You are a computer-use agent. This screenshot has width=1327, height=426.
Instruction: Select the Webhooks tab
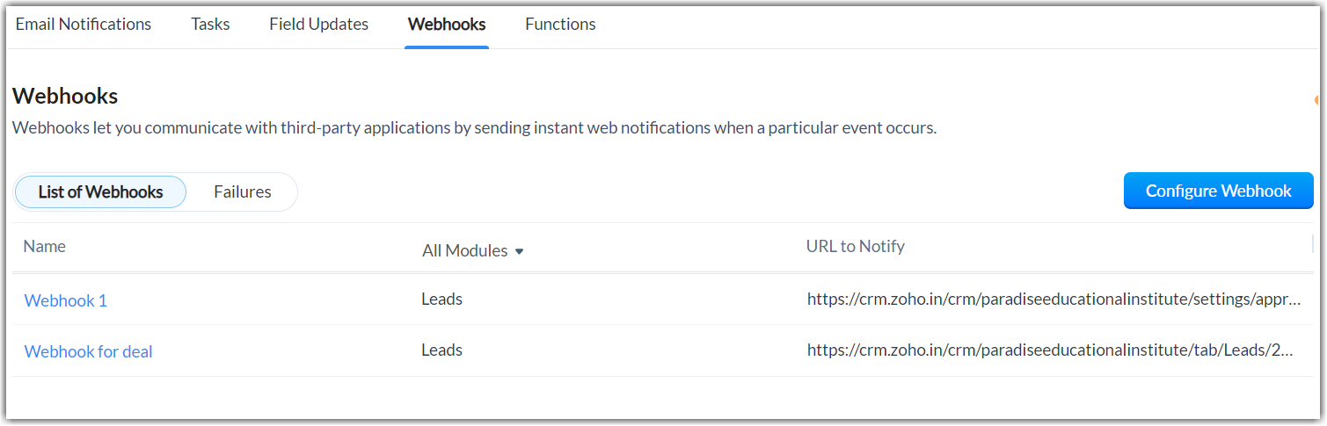point(447,24)
